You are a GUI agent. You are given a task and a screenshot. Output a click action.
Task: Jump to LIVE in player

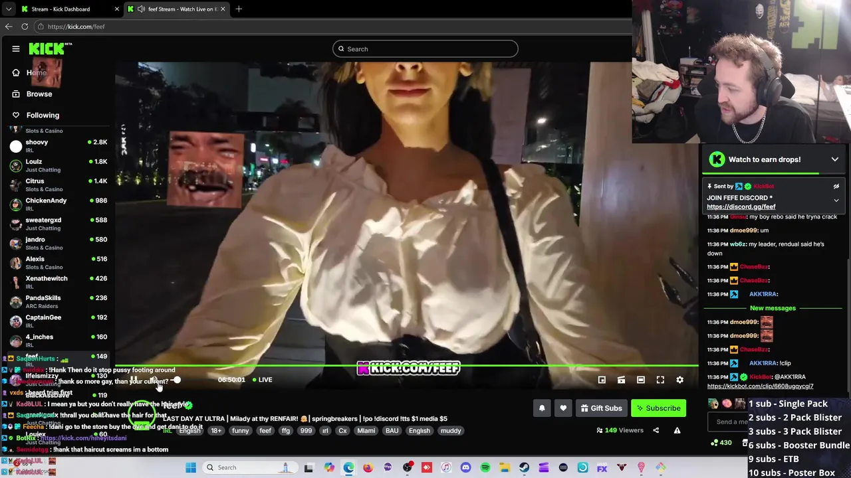pyautogui.click(x=262, y=380)
